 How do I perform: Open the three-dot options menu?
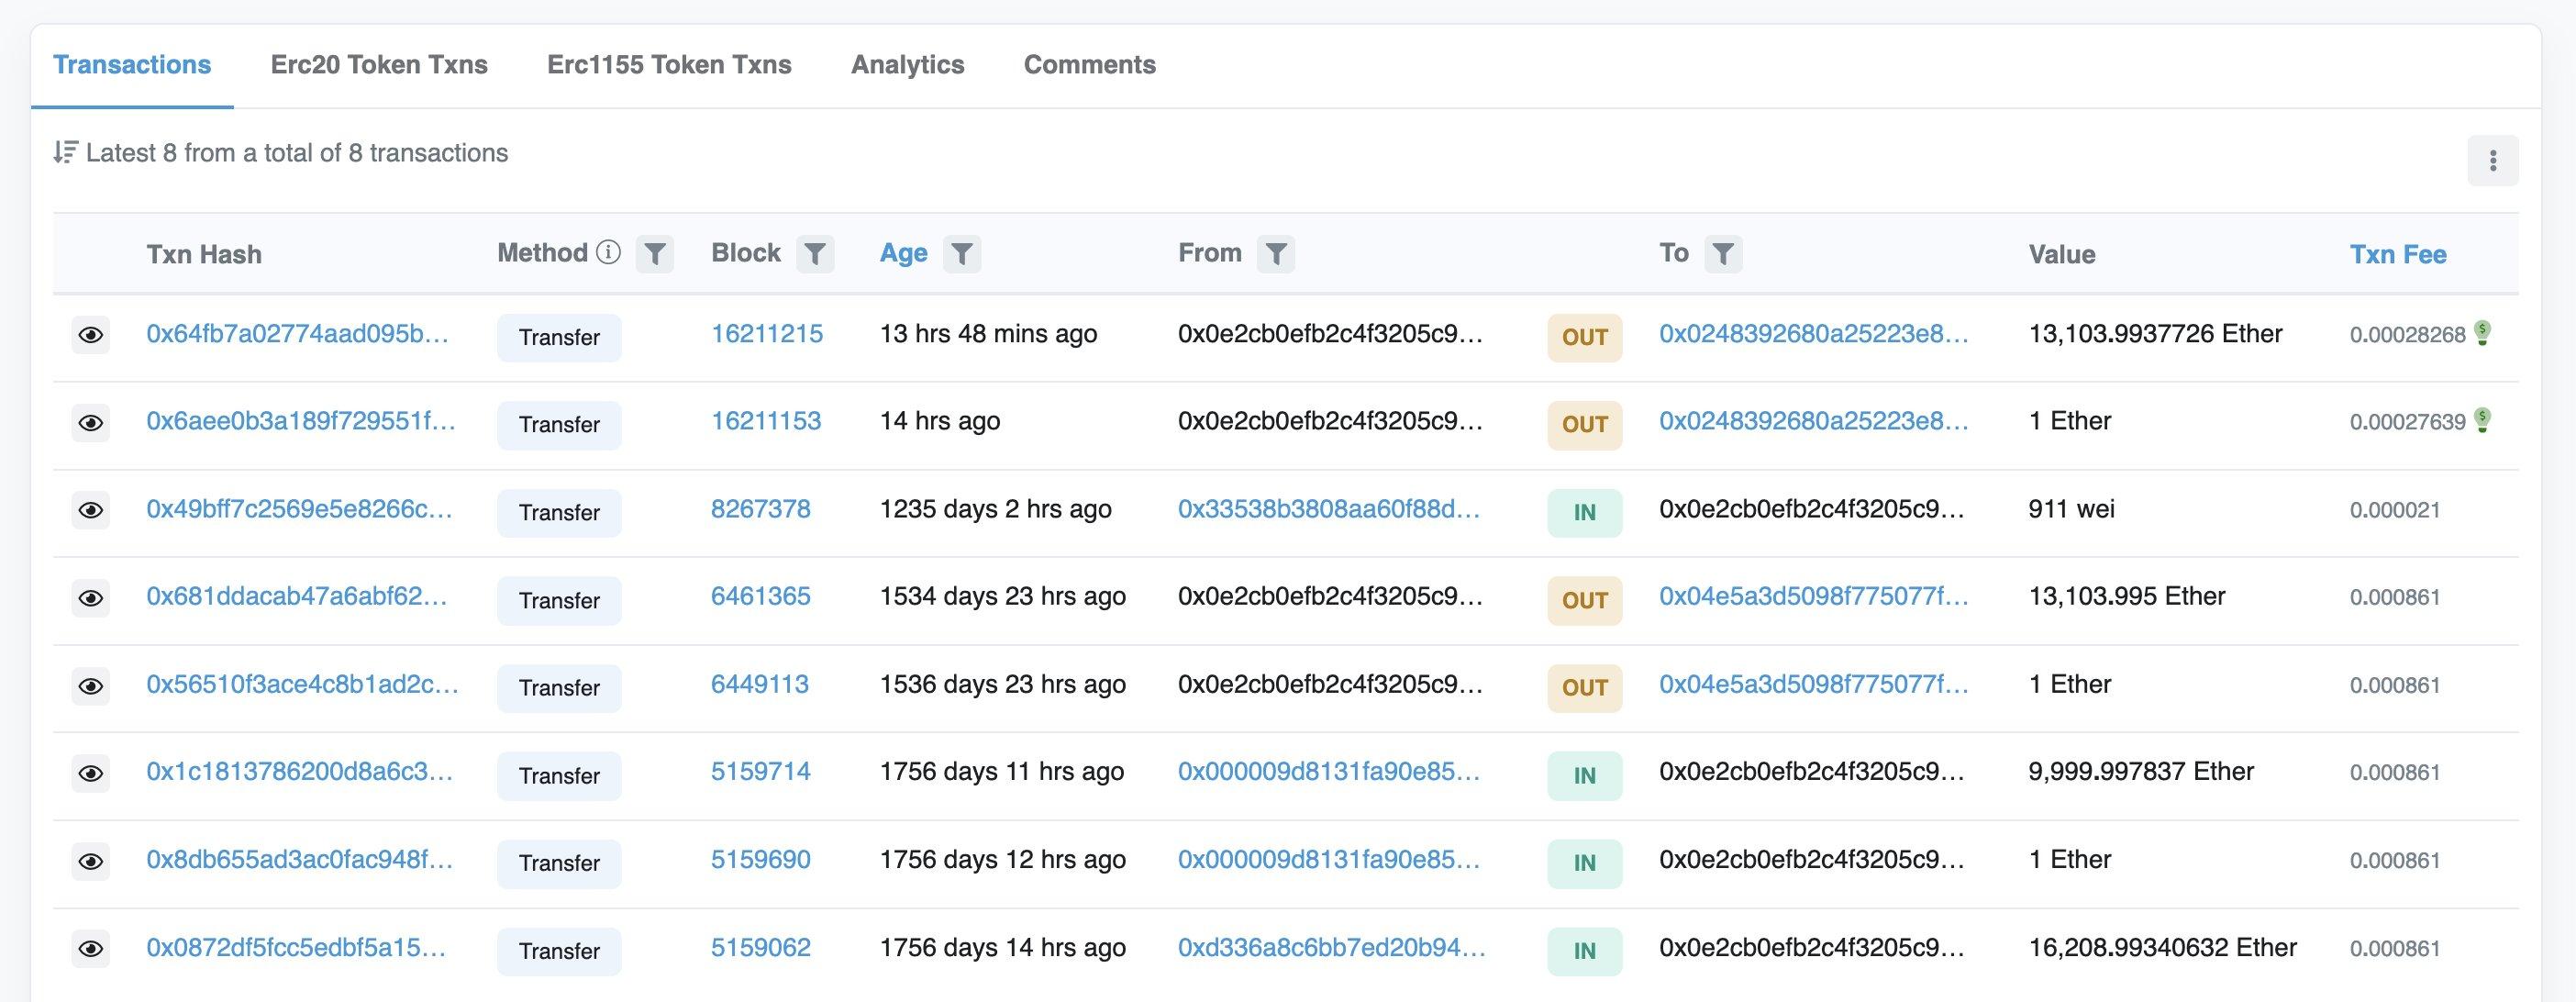click(x=2492, y=161)
